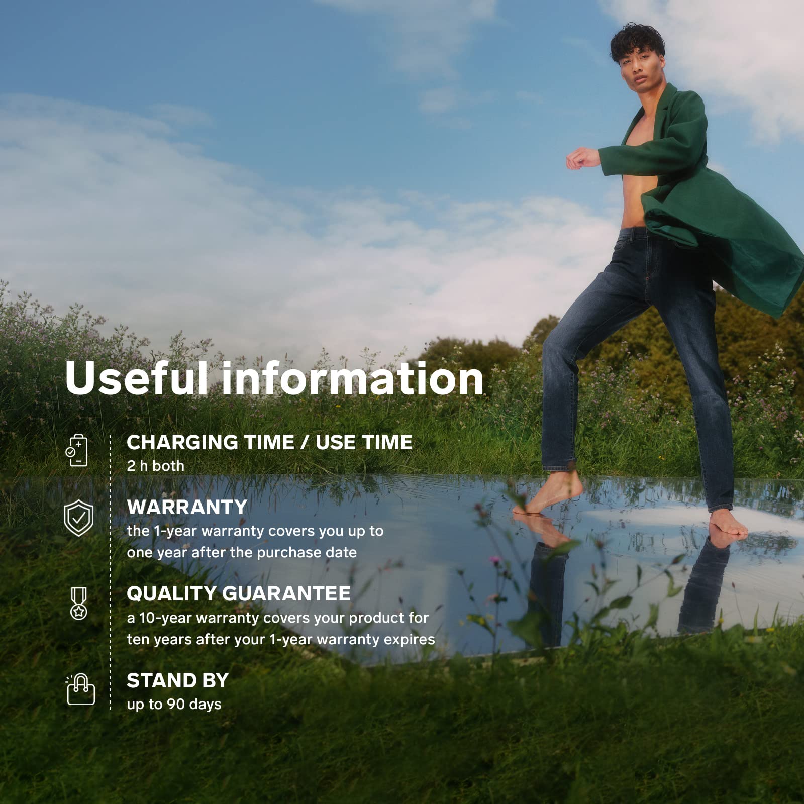Select the 'STAND BY' heading
The image size is (804, 804).
[x=177, y=680]
